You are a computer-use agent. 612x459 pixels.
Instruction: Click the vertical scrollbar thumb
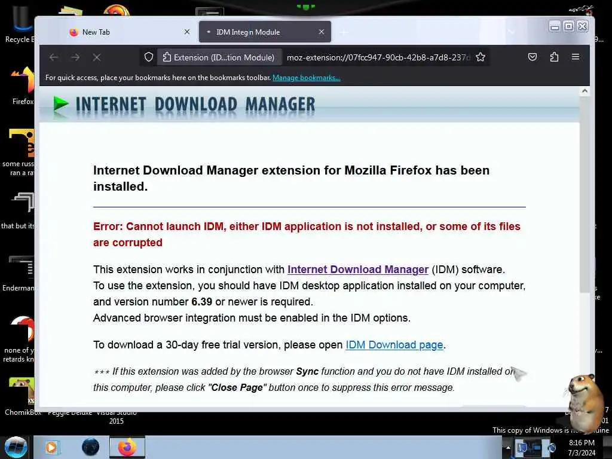click(x=585, y=194)
